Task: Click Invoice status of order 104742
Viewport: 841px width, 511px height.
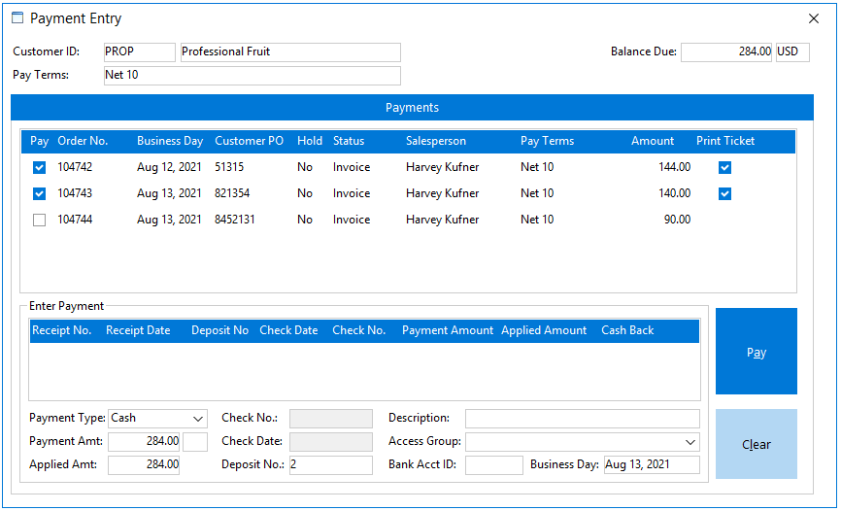Action: pos(352,167)
